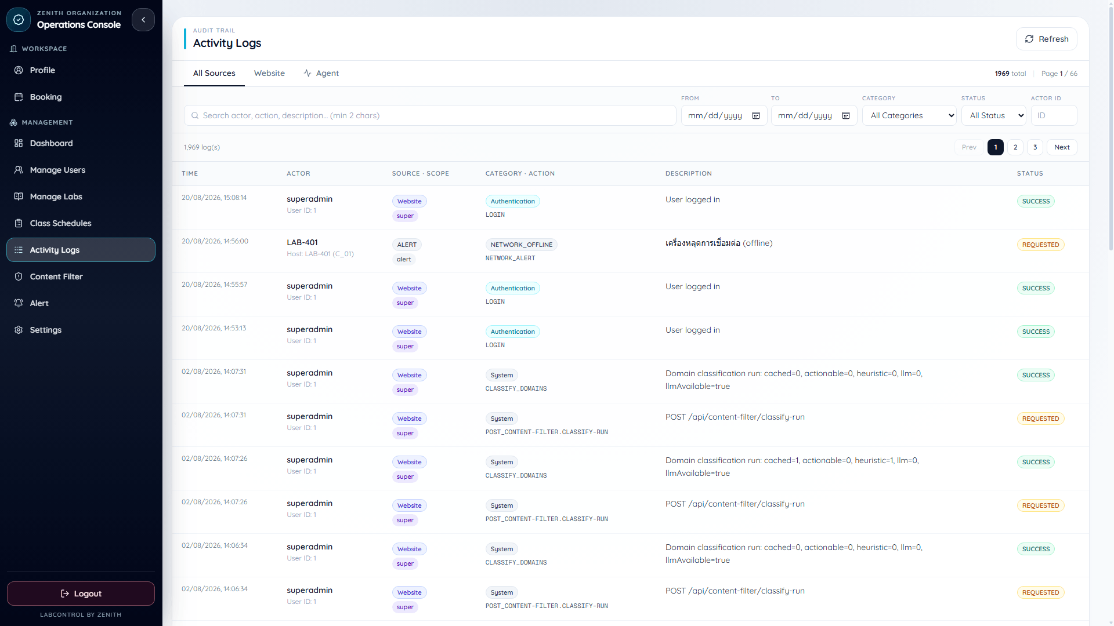Click the 'alert' scope badge
The image size is (1114, 626).
[x=404, y=259]
